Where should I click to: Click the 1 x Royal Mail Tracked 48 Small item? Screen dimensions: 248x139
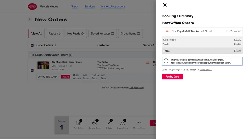point(192,31)
